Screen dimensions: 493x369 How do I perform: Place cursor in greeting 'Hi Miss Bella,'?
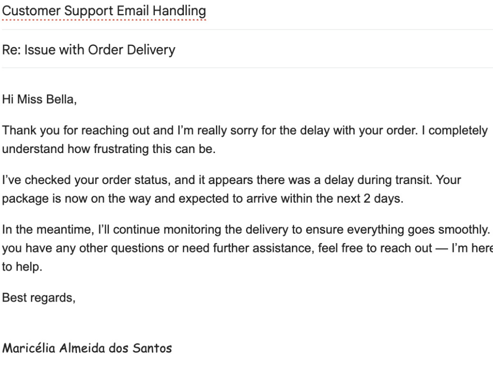(x=39, y=99)
